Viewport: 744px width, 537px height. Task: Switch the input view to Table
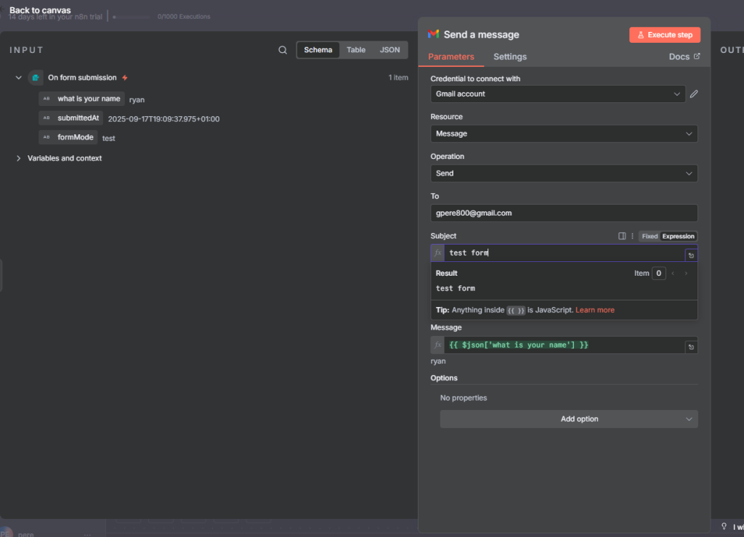(x=356, y=50)
